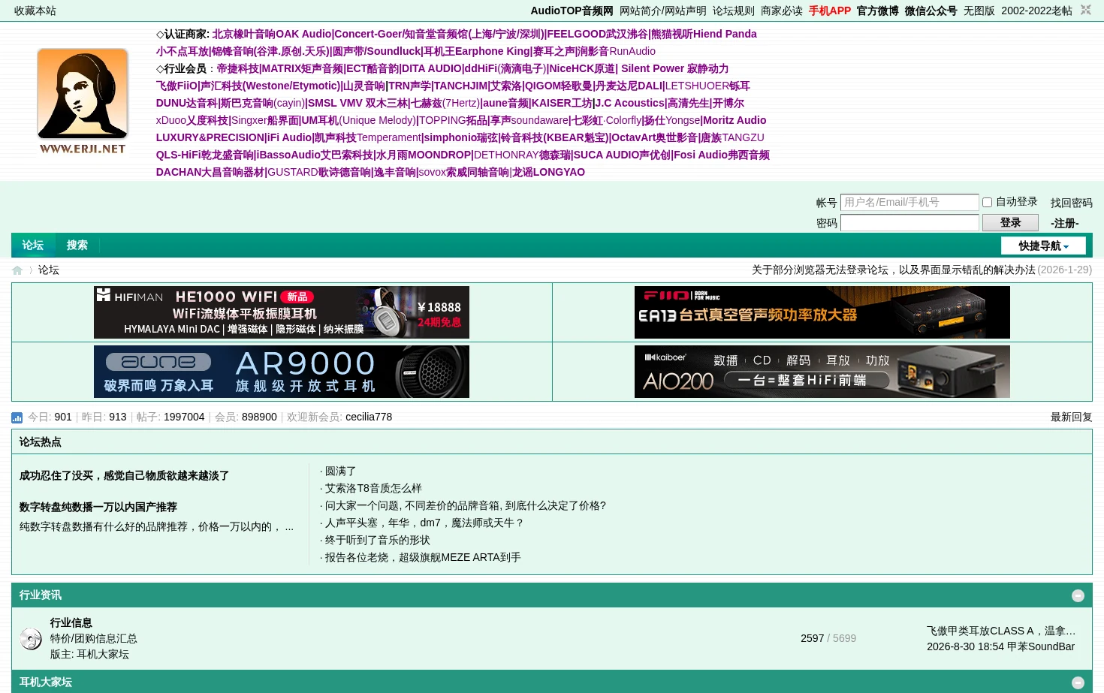Click the home icon in the breadcrumb
1104x693 pixels.
tap(17, 270)
